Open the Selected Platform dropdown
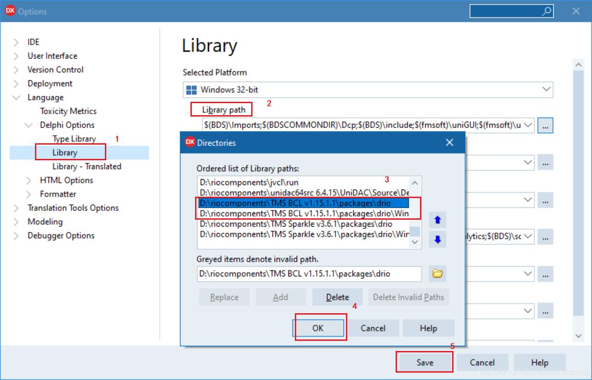The height and width of the screenshot is (380, 592). tap(546, 89)
